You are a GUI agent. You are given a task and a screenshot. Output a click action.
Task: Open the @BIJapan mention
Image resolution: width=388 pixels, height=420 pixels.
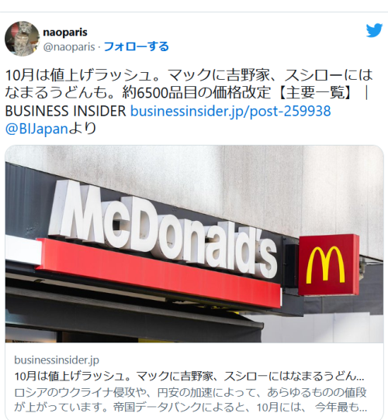tap(36, 129)
